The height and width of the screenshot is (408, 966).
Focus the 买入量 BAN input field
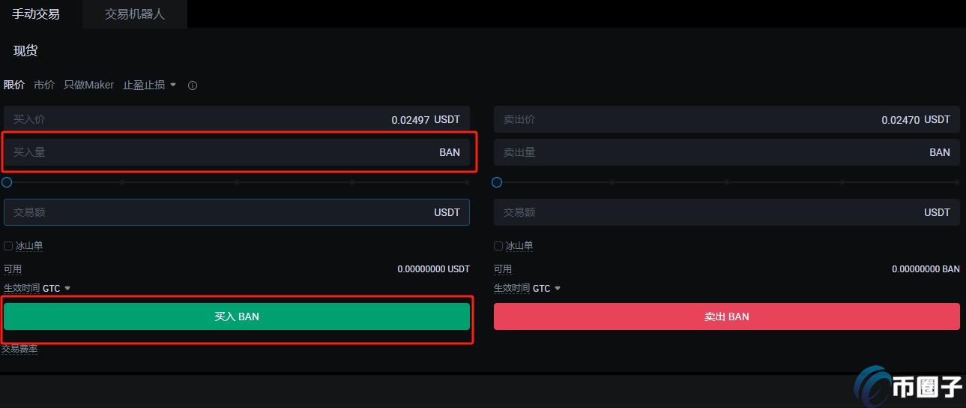(x=225, y=152)
